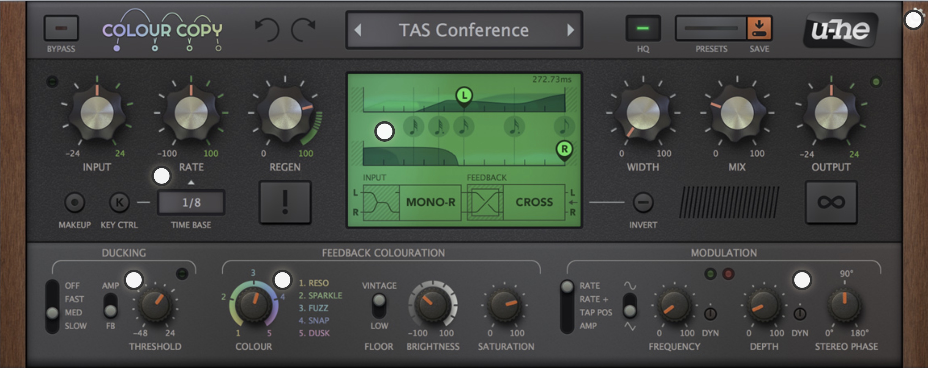Toggle the Makeup gain button
Screen dimensions: 928x368
pos(75,202)
